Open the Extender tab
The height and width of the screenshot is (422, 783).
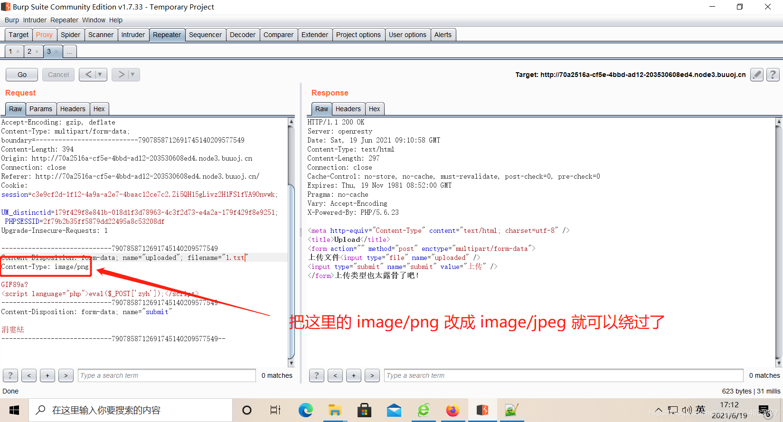pos(315,35)
